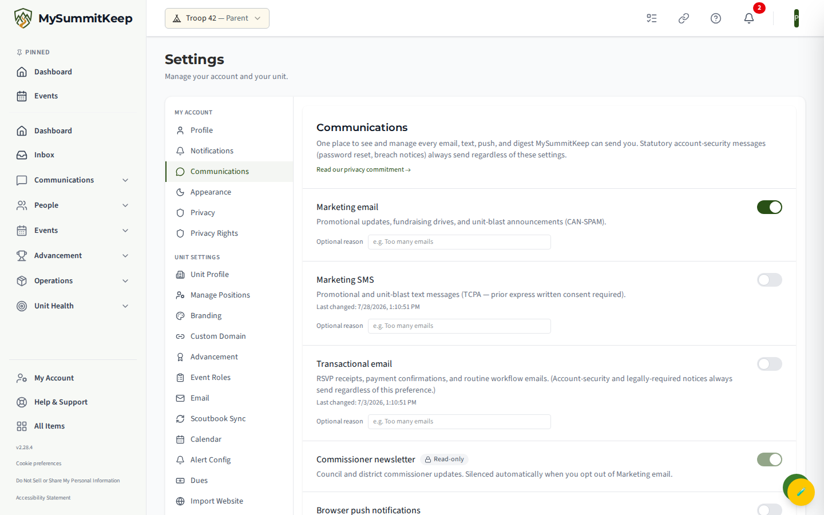Open pinned Dashboard home icon

click(73, 72)
